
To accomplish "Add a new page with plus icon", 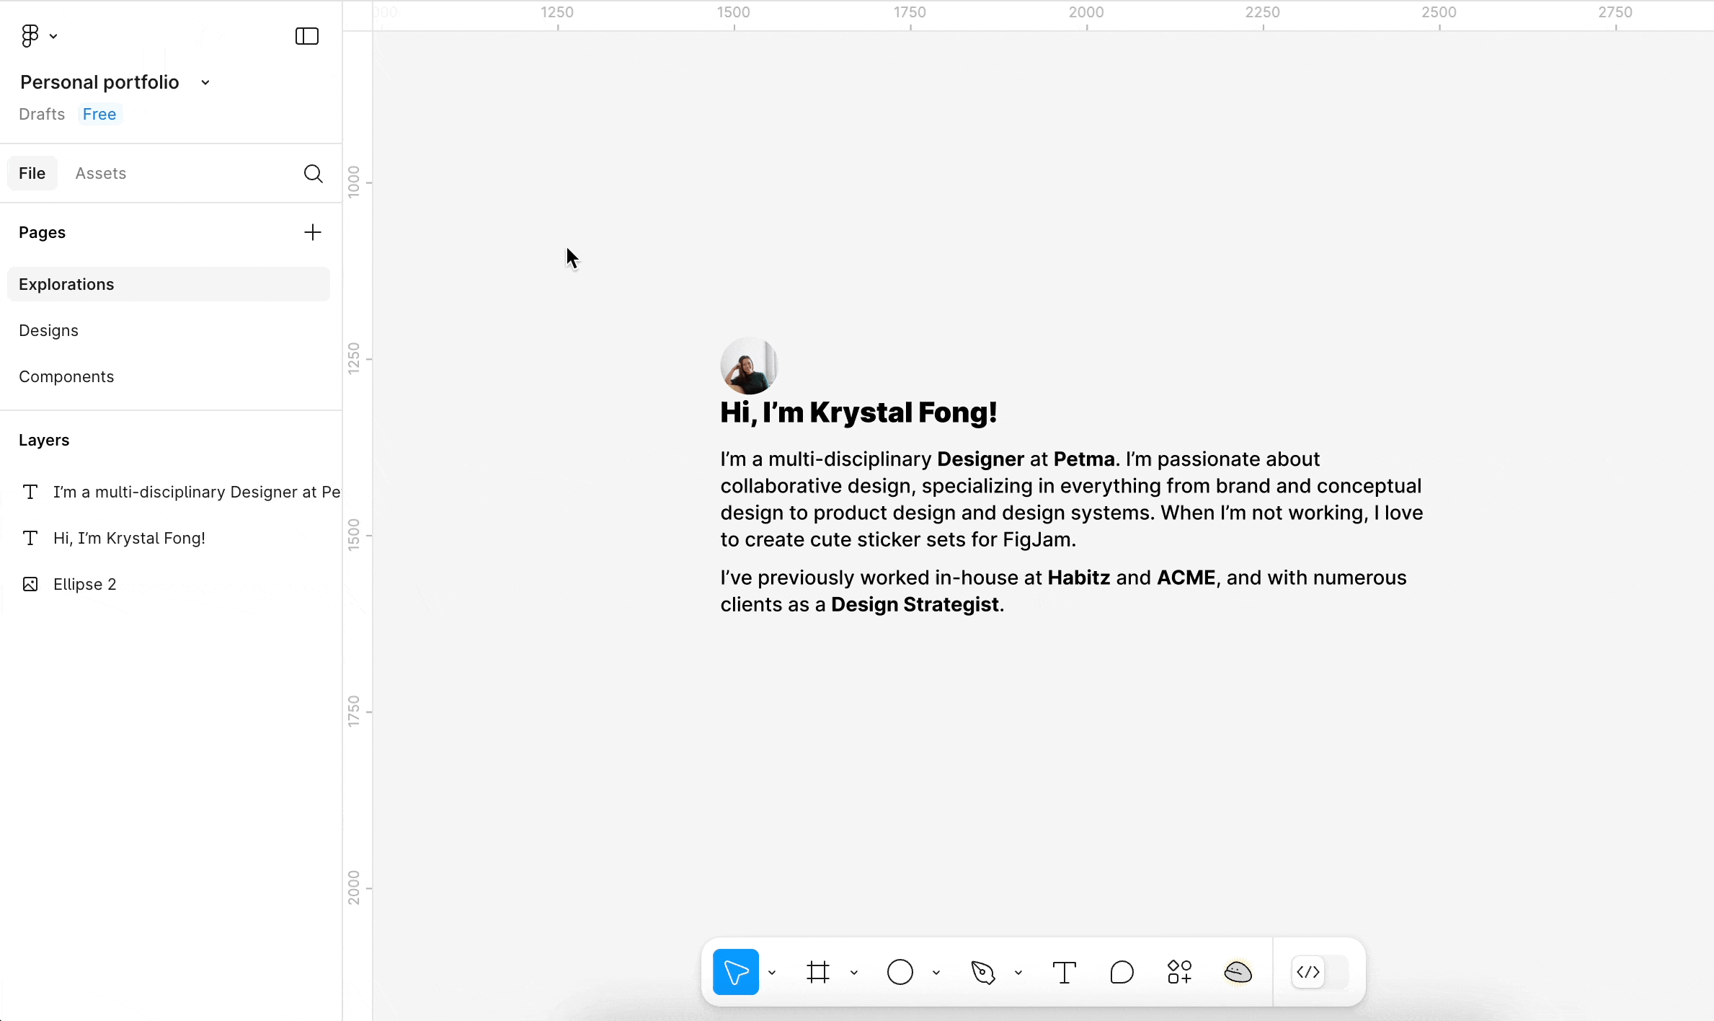I will 312,232.
